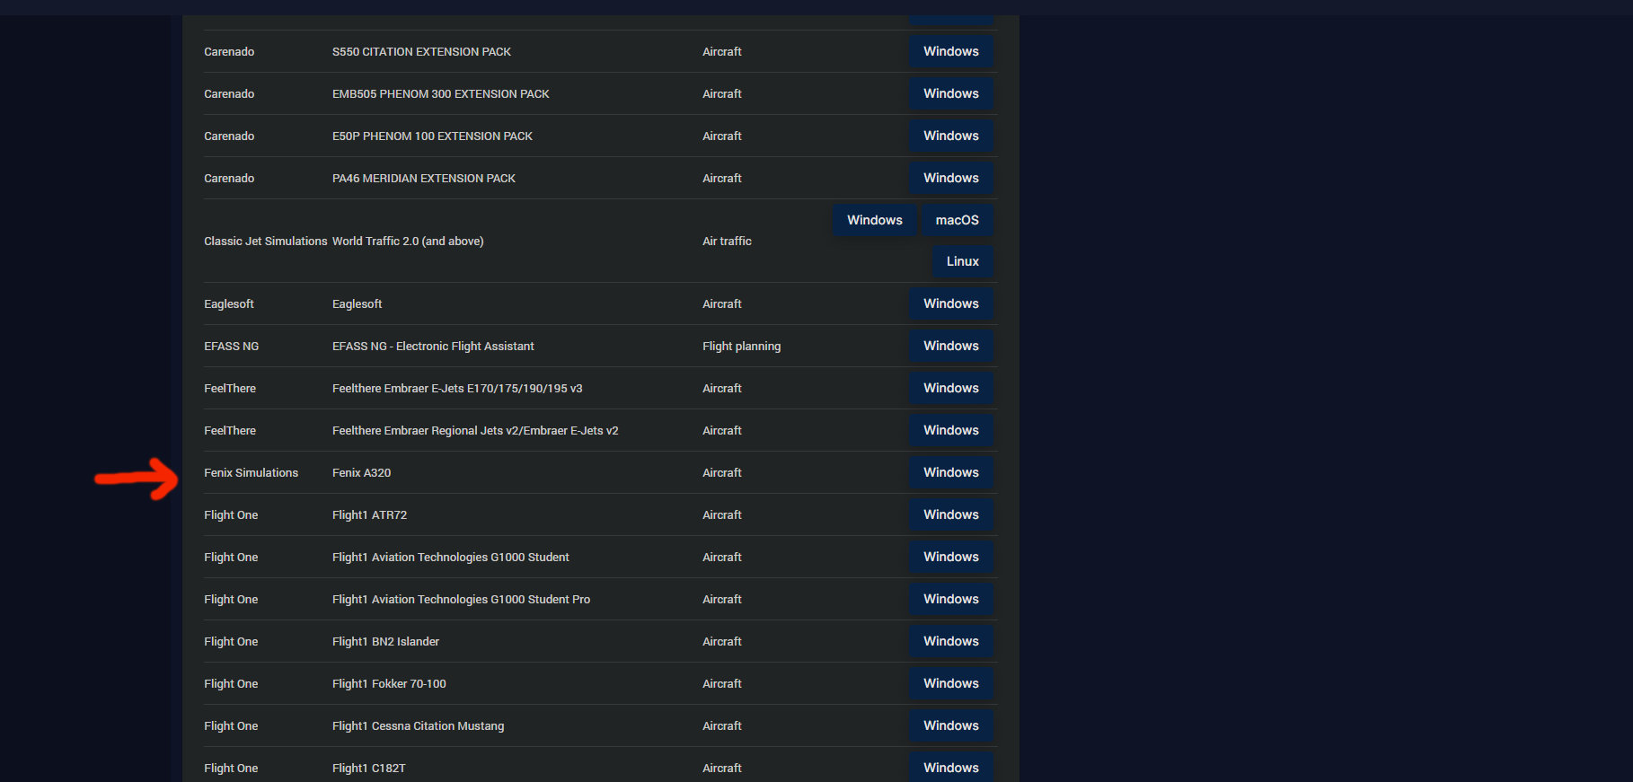
Task: Click Windows button in the Eaglesoft row
Action: (951, 303)
